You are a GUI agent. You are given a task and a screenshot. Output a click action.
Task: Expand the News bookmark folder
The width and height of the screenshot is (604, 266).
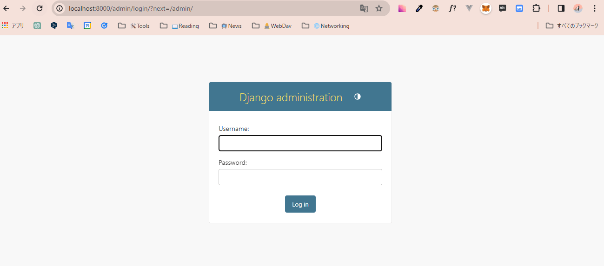coord(226,26)
